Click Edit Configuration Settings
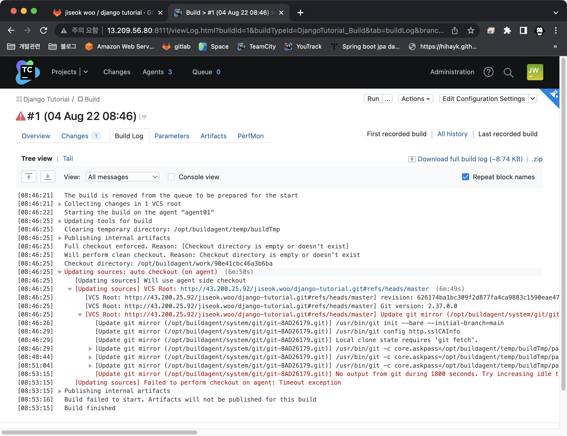This screenshot has width=567, height=436. pos(484,99)
